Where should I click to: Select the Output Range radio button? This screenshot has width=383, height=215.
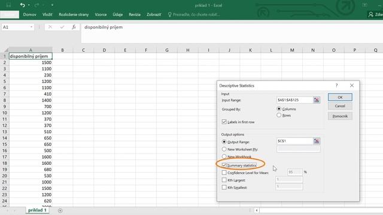coord(224,142)
